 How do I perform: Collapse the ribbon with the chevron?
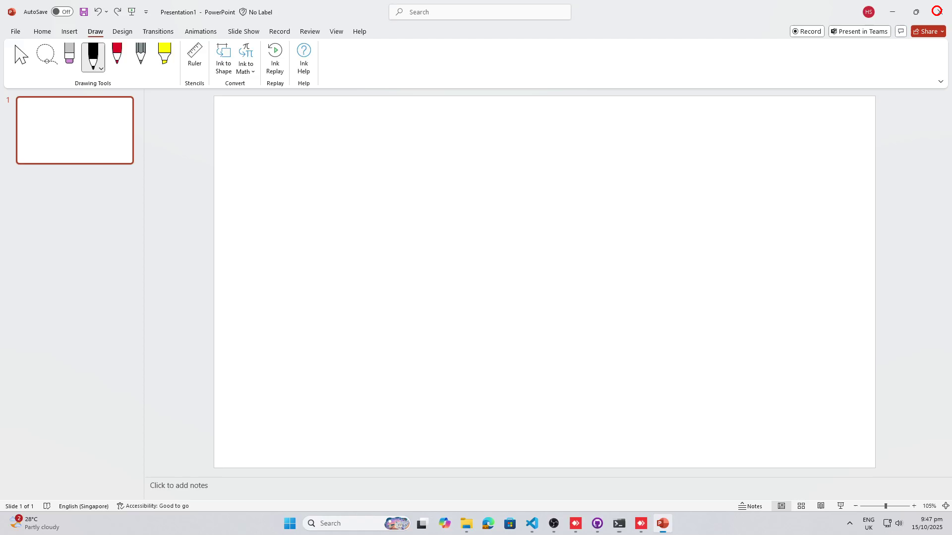pos(941,82)
